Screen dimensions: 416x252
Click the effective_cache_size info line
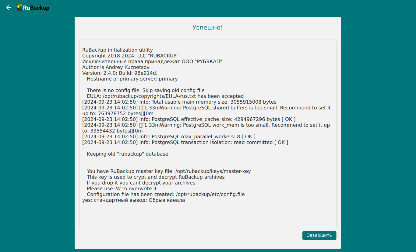[x=189, y=119]
